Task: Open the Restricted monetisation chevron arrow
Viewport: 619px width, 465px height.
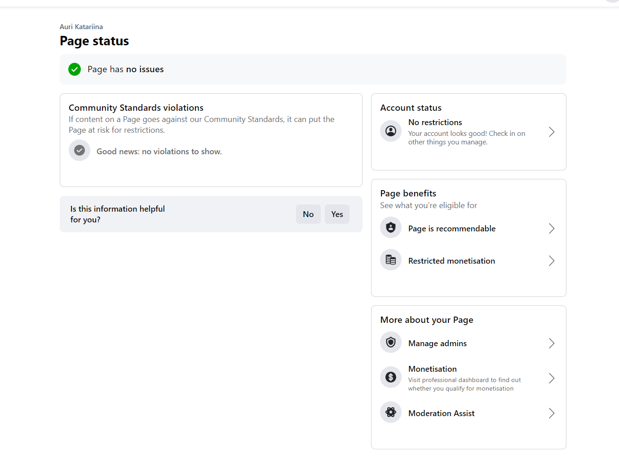Action: (552, 261)
